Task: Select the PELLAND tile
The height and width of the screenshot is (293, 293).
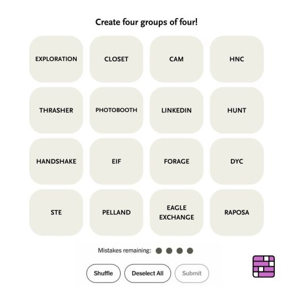Action: [x=116, y=212]
